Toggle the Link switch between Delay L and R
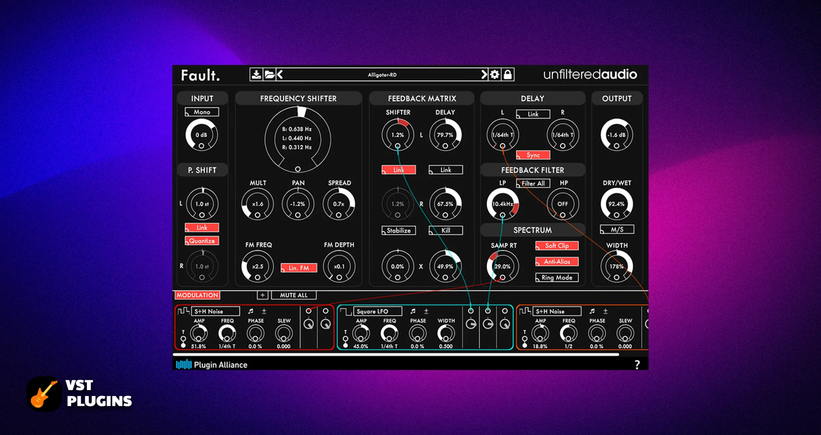The width and height of the screenshot is (821, 435). tap(533, 114)
